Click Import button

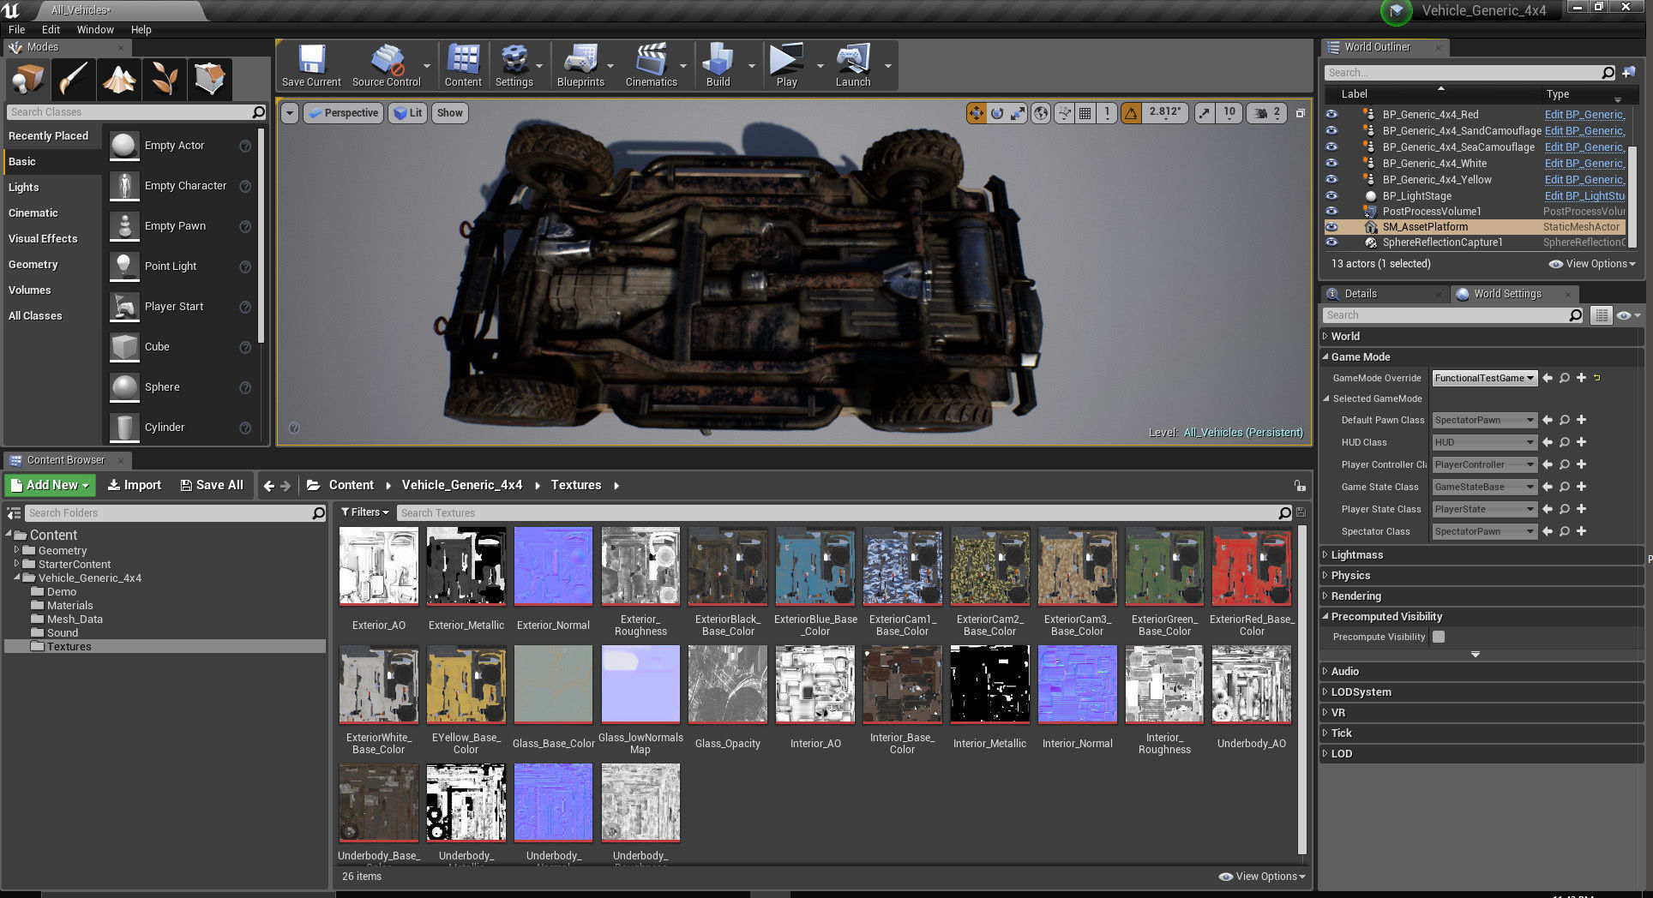pyautogui.click(x=134, y=485)
